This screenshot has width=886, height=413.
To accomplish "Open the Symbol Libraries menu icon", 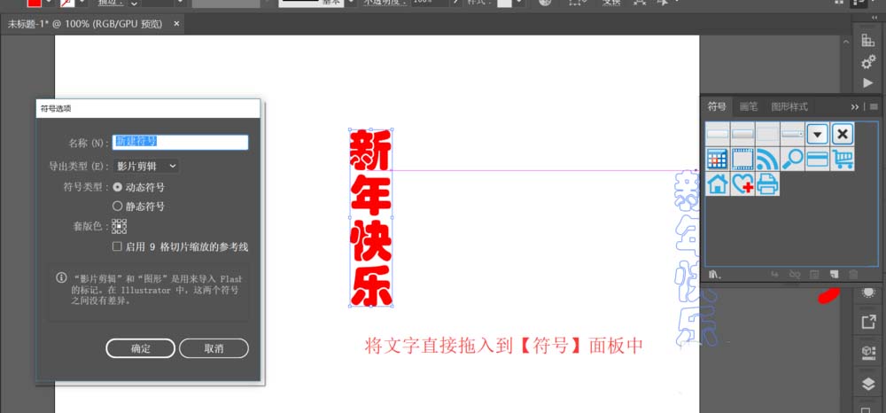I will tap(715, 275).
